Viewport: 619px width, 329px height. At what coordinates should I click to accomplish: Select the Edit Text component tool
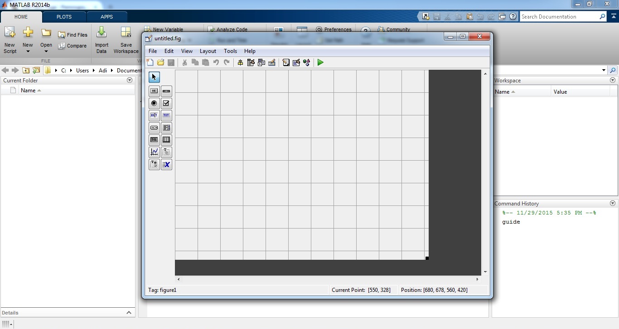(154, 115)
